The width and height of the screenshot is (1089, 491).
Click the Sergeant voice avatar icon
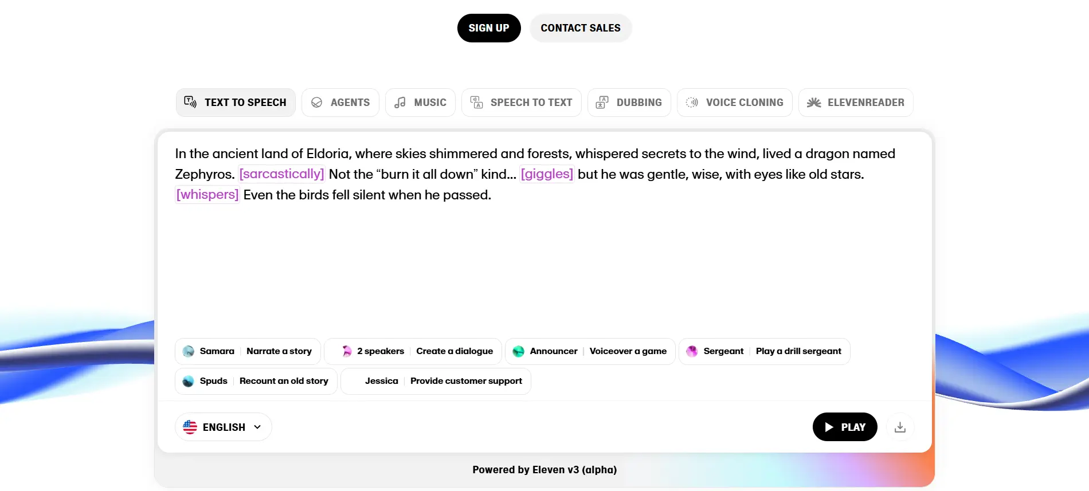[692, 351]
